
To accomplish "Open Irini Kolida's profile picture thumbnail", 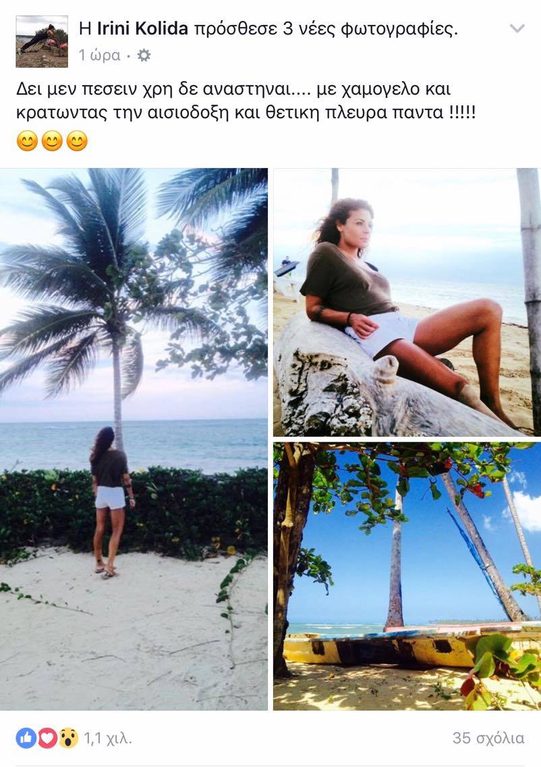I will pyautogui.click(x=42, y=41).
